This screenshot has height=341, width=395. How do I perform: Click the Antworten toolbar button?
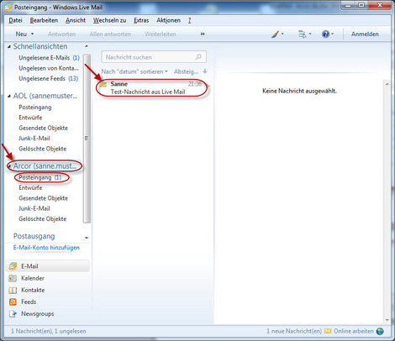[x=61, y=34]
